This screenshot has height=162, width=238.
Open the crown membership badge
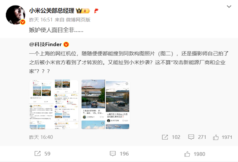pyautogui.click(x=83, y=11)
